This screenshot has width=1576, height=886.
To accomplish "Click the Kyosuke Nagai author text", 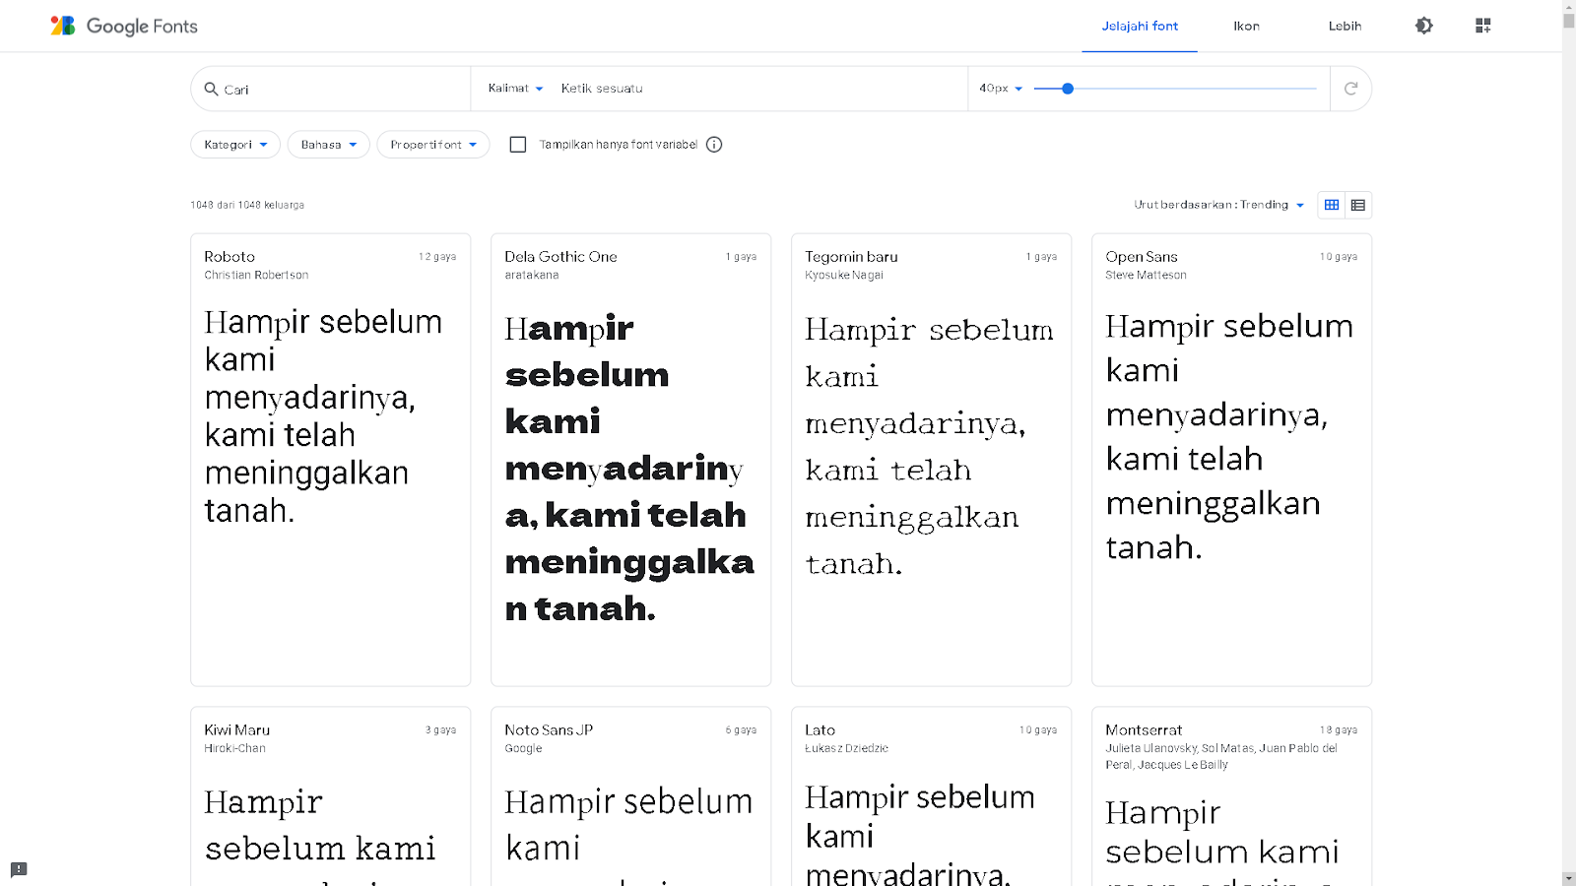I will point(844,276).
